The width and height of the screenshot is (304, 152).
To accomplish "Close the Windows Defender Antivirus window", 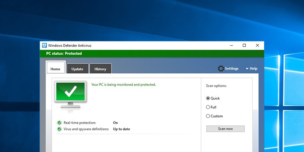I will (x=257, y=46).
